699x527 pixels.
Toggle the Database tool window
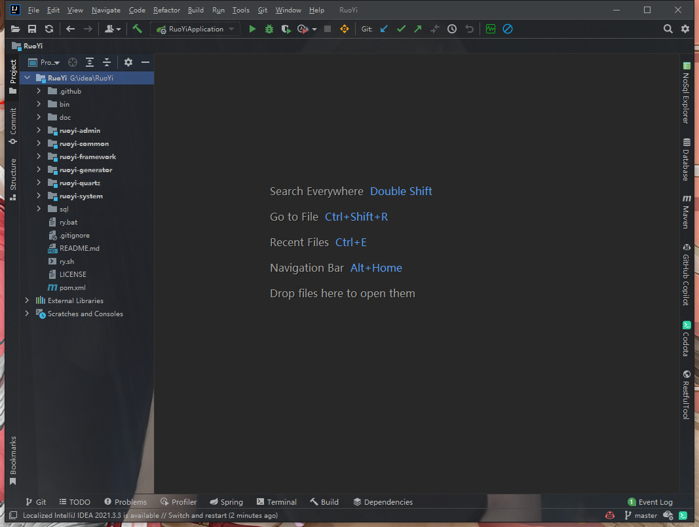[x=687, y=160]
